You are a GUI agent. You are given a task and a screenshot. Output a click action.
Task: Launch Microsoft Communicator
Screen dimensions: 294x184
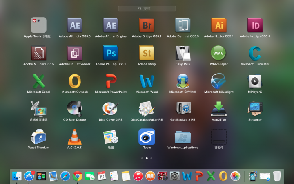[x=255, y=53]
